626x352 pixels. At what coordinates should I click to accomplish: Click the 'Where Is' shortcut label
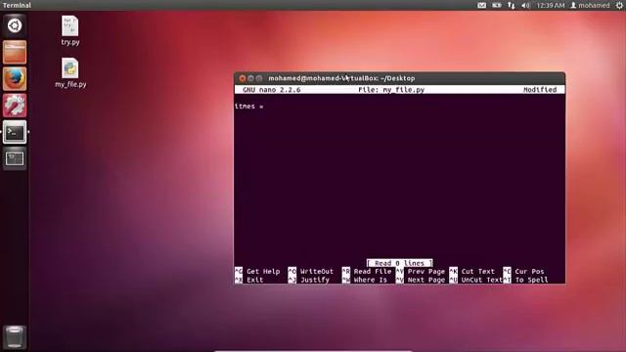click(370, 280)
